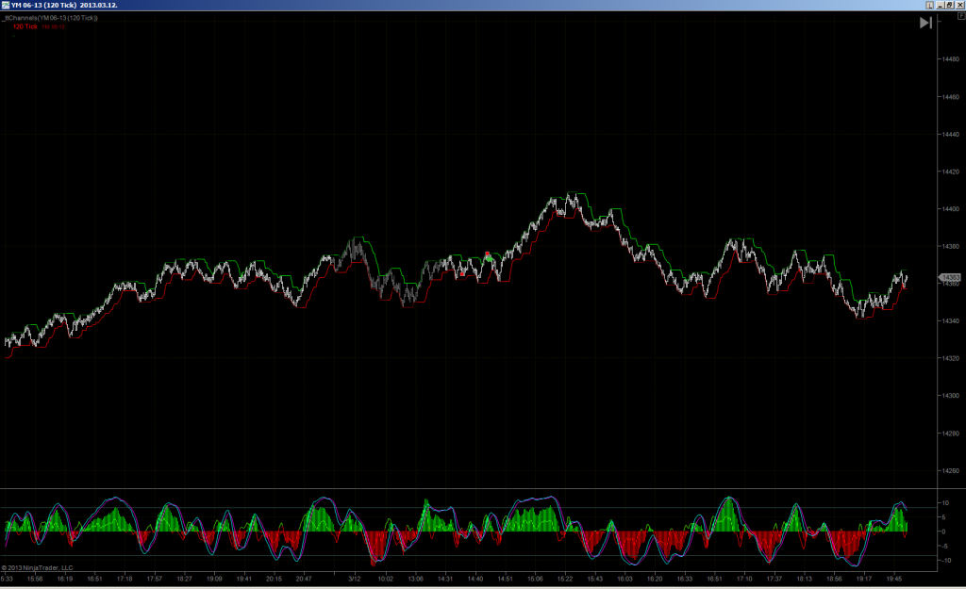Click the 14340 price axis label

(951, 321)
